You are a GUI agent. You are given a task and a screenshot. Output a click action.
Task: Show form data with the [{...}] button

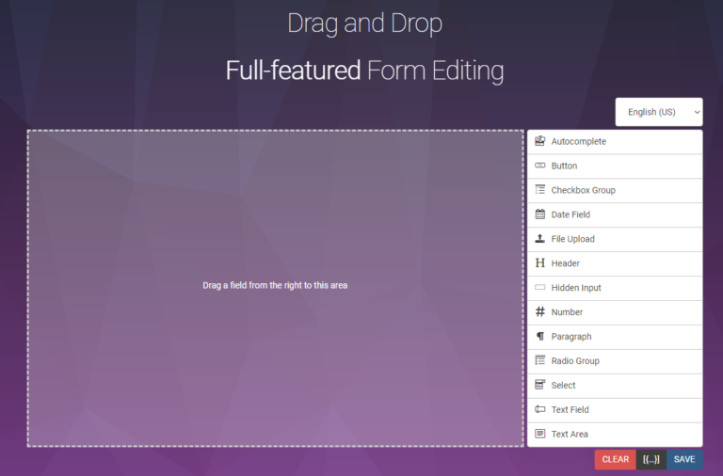651,459
